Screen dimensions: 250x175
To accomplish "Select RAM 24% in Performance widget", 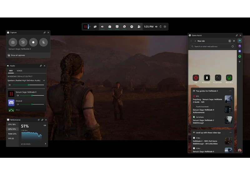I will coord(12,134).
